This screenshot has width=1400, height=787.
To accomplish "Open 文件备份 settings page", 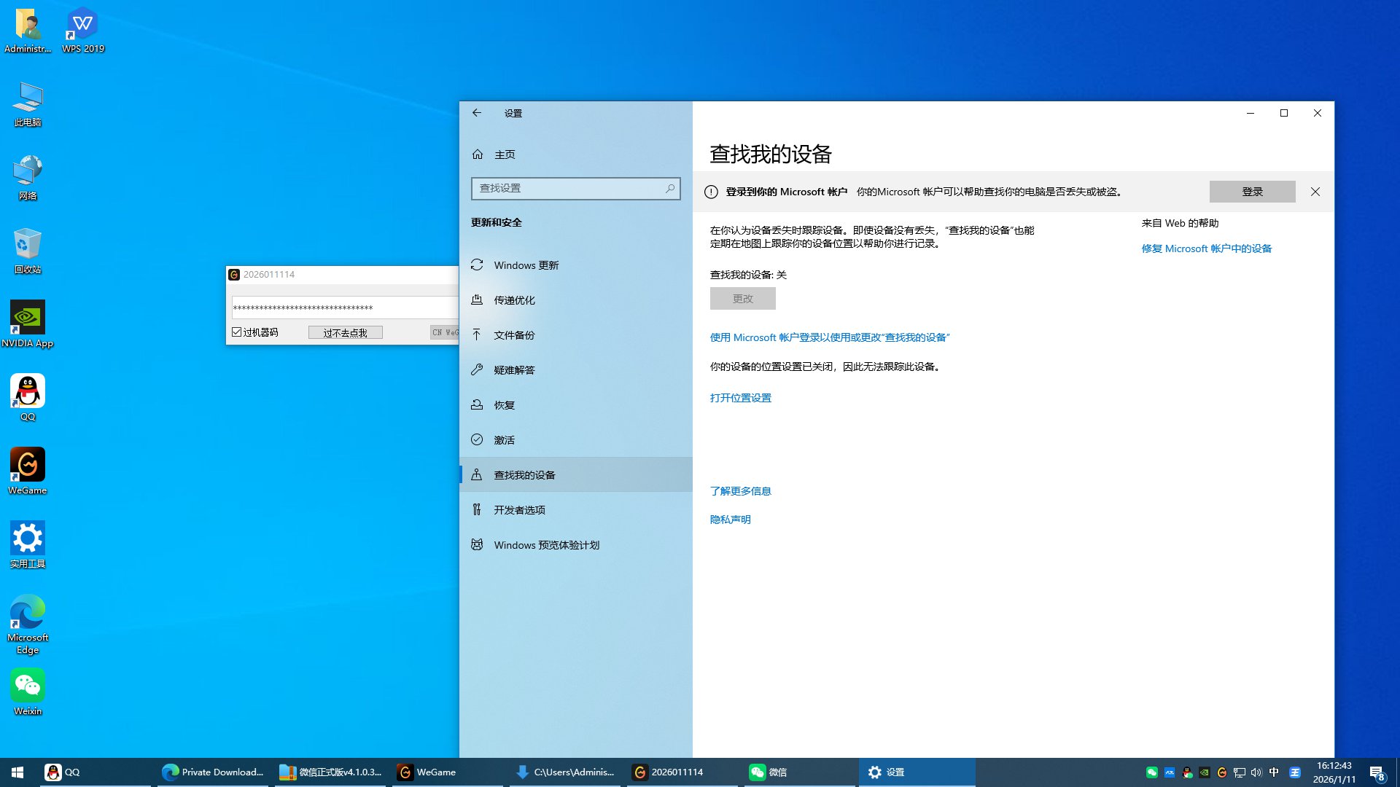I will click(x=514, y=335).
